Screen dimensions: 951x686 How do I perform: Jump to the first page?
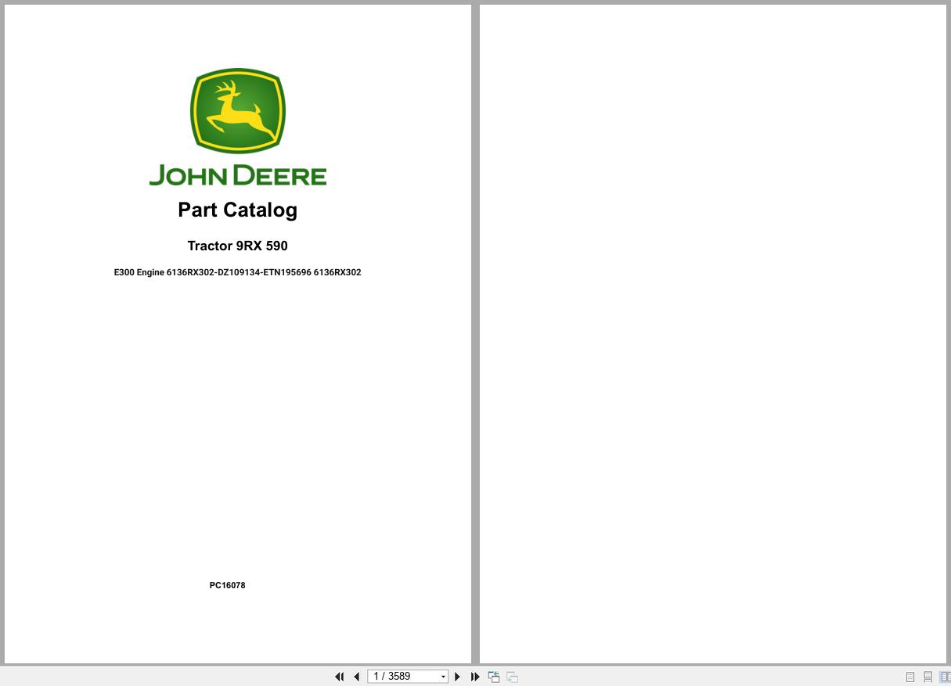(340, 677)
